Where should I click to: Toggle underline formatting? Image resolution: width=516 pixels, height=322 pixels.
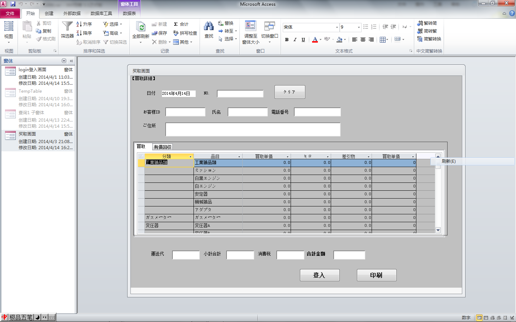tap(303, 40)
